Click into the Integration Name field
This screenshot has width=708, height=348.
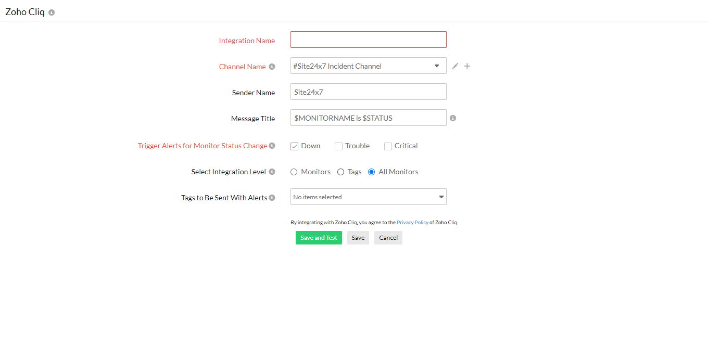point(368,40)
